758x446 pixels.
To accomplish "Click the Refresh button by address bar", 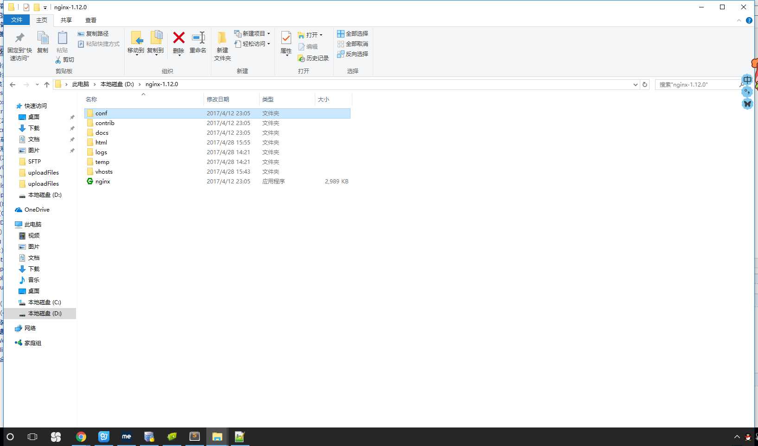I will click(x=645, y=85).
